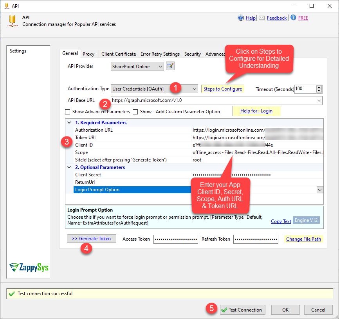339x319 pixels.
Task: Select the Client Secret parameter row
Action: [198, 175]
